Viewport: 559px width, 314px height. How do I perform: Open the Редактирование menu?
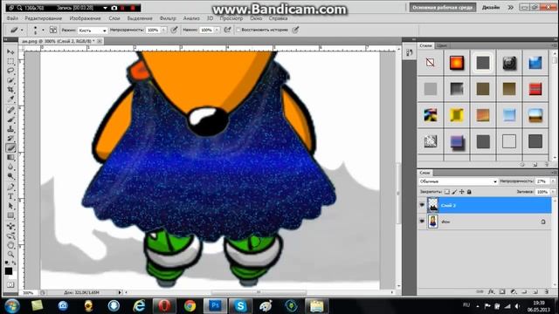44,18
